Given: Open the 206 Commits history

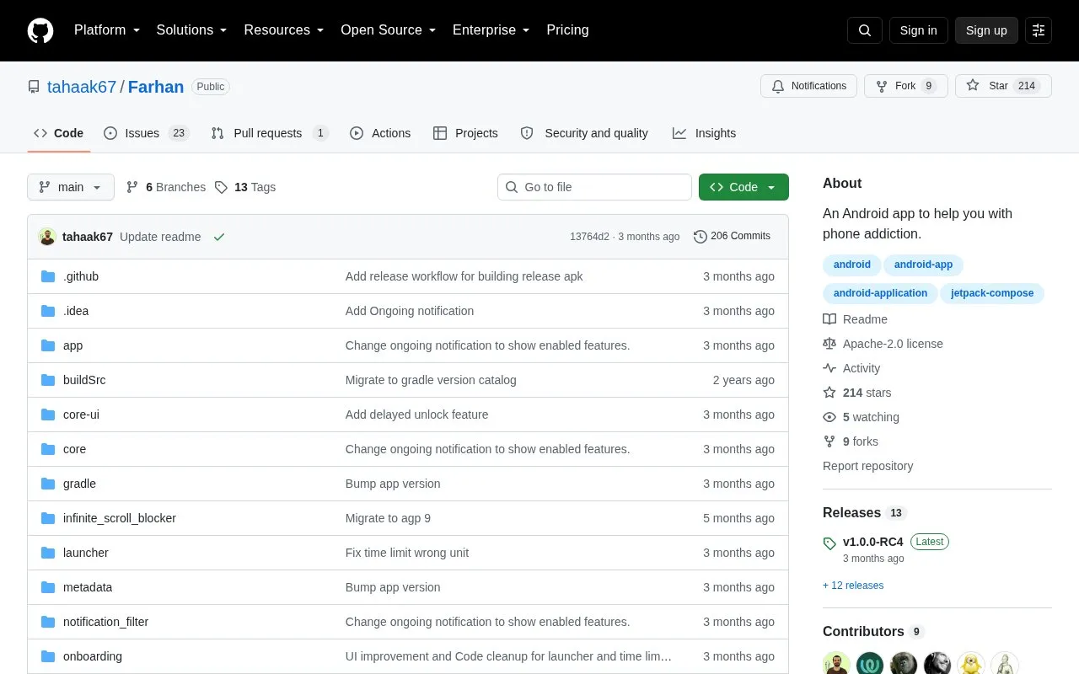Looking at the screenshot, I should tap(732, 236).
